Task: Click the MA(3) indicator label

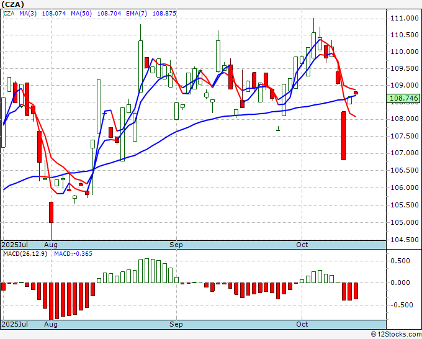Action: tap(28, 13)
